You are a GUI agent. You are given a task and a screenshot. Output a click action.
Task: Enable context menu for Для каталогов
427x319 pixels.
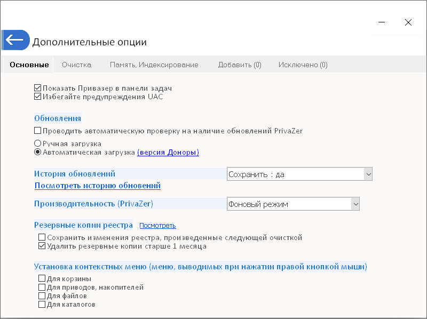(42, 304)
